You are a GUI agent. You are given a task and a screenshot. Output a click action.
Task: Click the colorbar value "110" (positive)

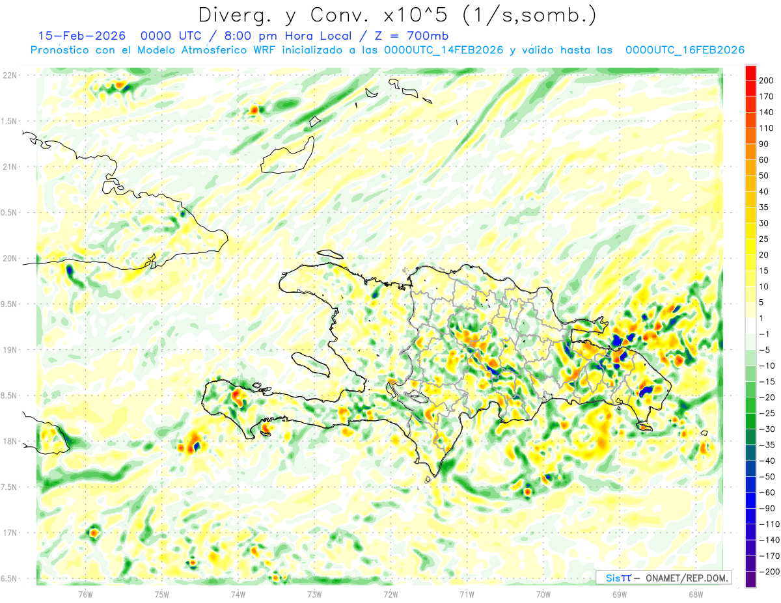pos(767,128)
